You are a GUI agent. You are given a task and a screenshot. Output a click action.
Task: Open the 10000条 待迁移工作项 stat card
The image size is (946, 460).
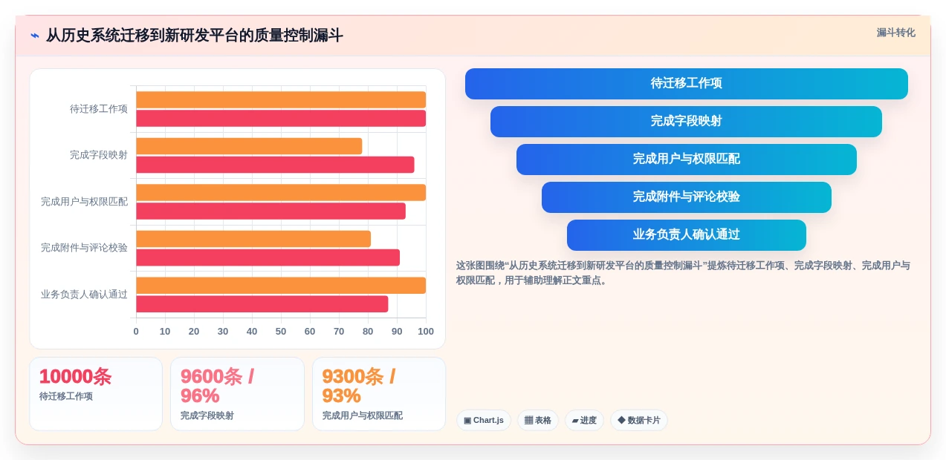point(96,394)
